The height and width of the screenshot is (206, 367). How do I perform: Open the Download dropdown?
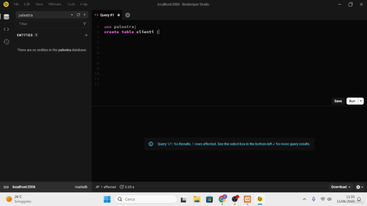341,187
